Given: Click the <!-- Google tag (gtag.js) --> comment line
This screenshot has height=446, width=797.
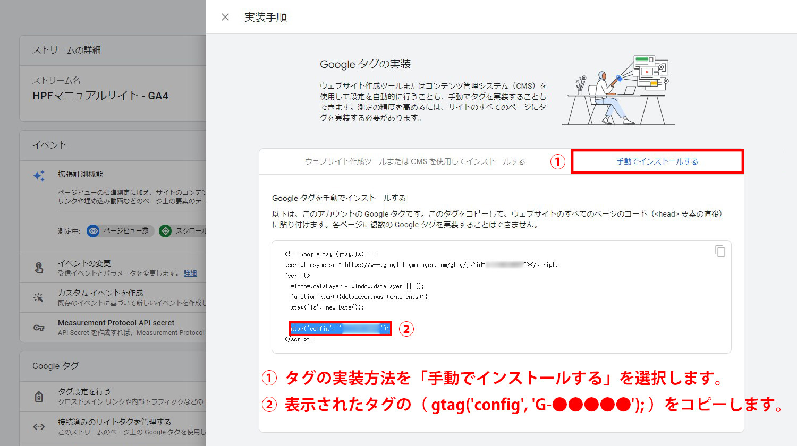Looking at the screenshot, I should click(330, 254).
